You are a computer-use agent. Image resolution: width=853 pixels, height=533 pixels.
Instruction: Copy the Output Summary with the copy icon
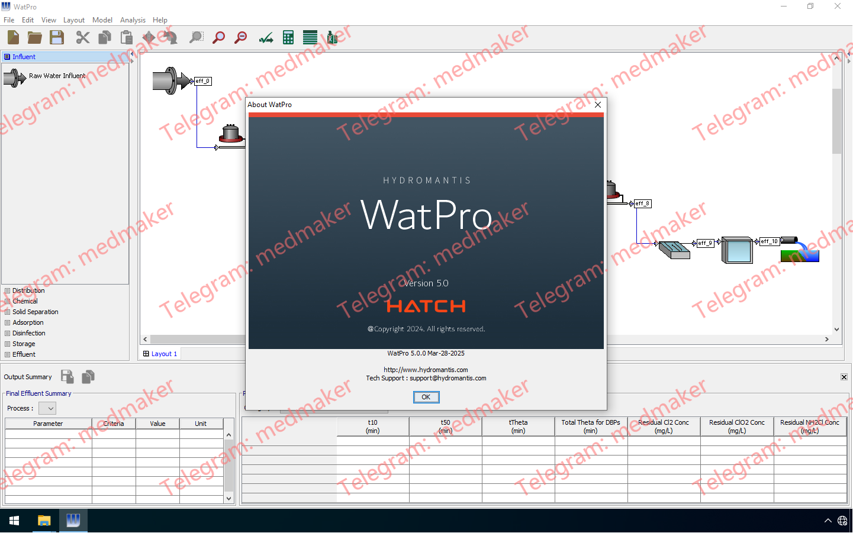(x=88, y=377)
